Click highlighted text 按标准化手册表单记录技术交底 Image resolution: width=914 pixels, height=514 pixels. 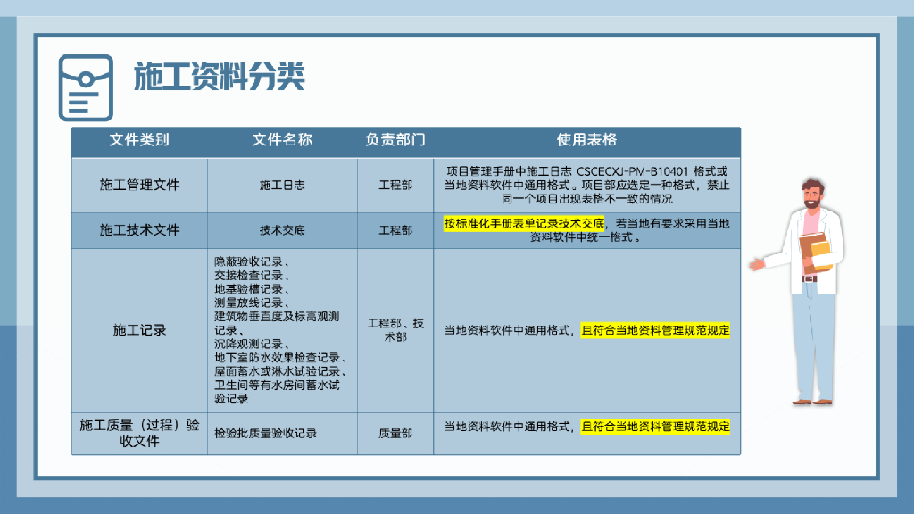pyautogui.click(x=524, y=223)
